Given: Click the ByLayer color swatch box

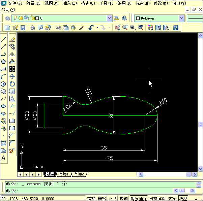Looking at the screenshot, I should (x=138, y=18).
